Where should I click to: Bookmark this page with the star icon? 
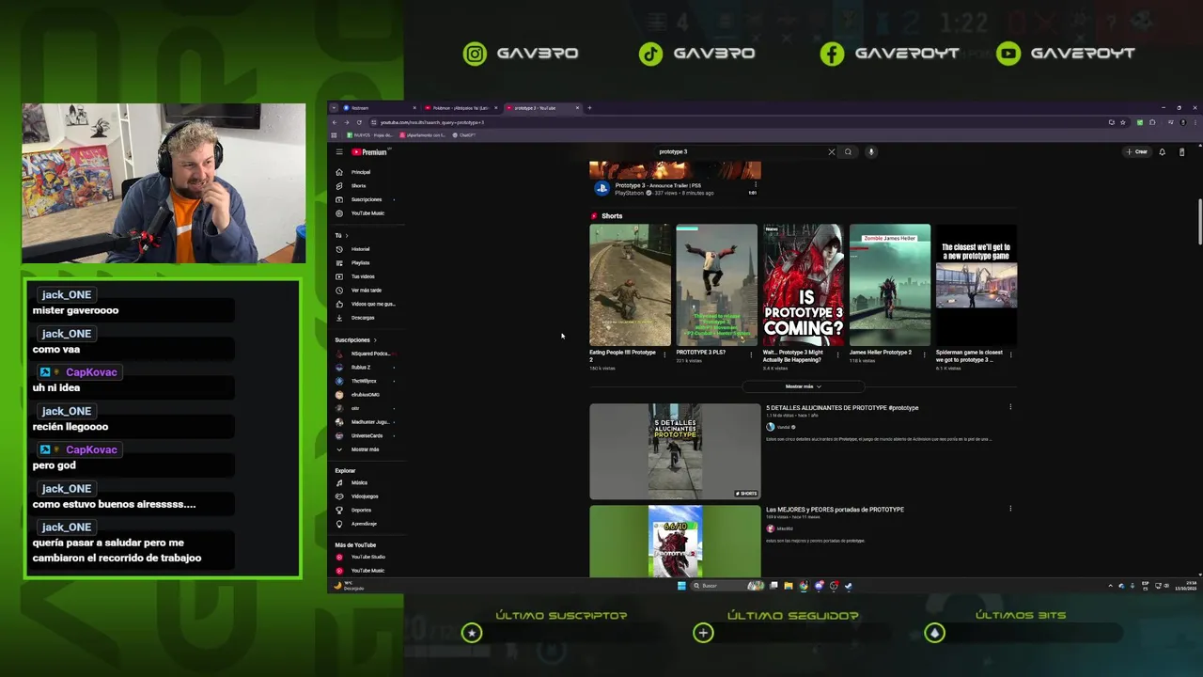click(x=1122, y=122)
